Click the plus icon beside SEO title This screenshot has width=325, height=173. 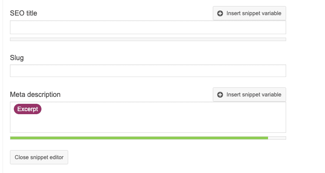(x=220, y=13)
